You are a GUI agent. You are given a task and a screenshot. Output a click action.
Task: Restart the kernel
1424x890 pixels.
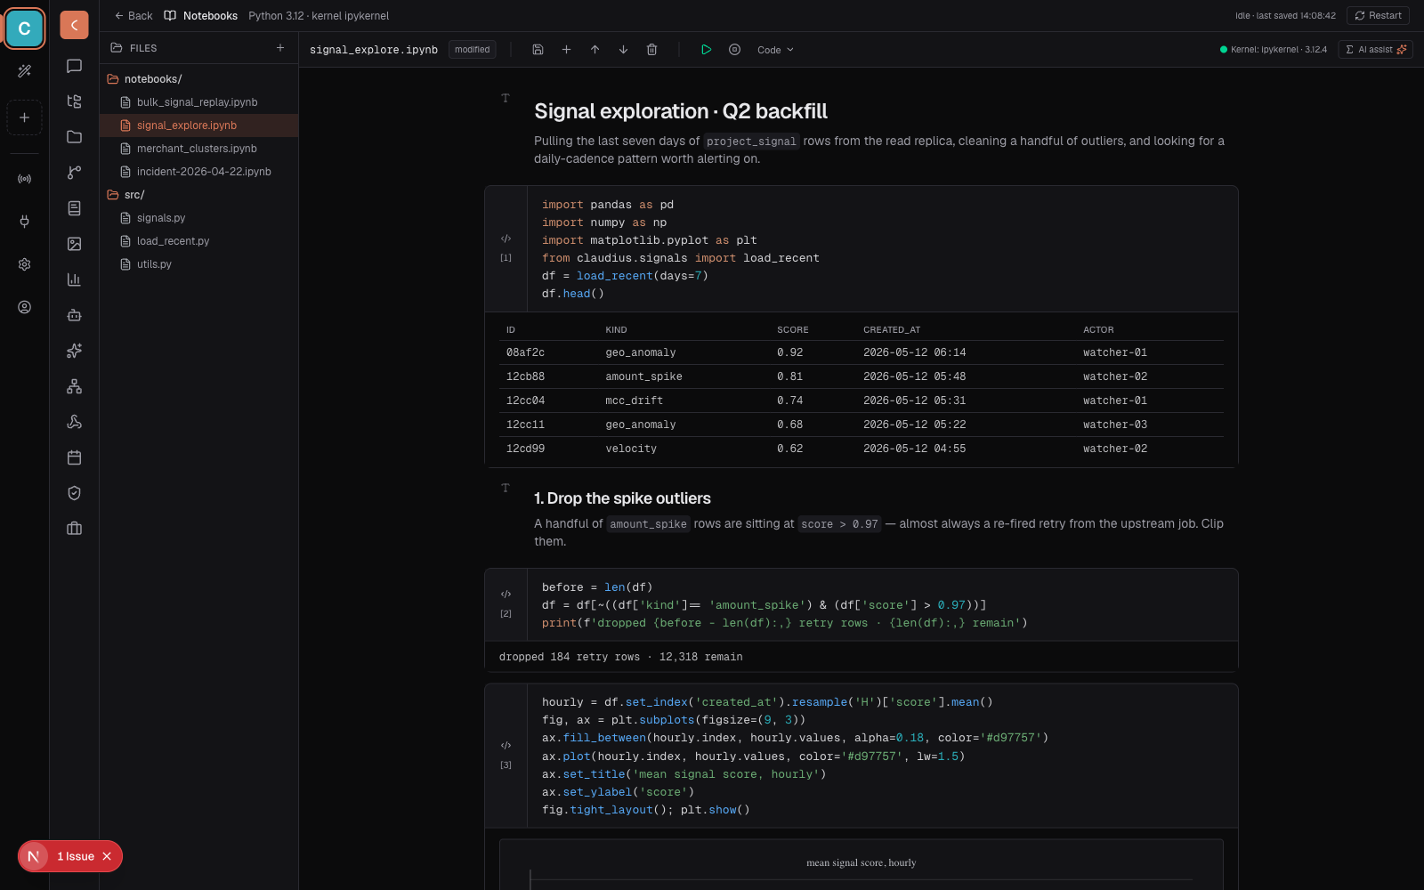tap(1378, 16)
